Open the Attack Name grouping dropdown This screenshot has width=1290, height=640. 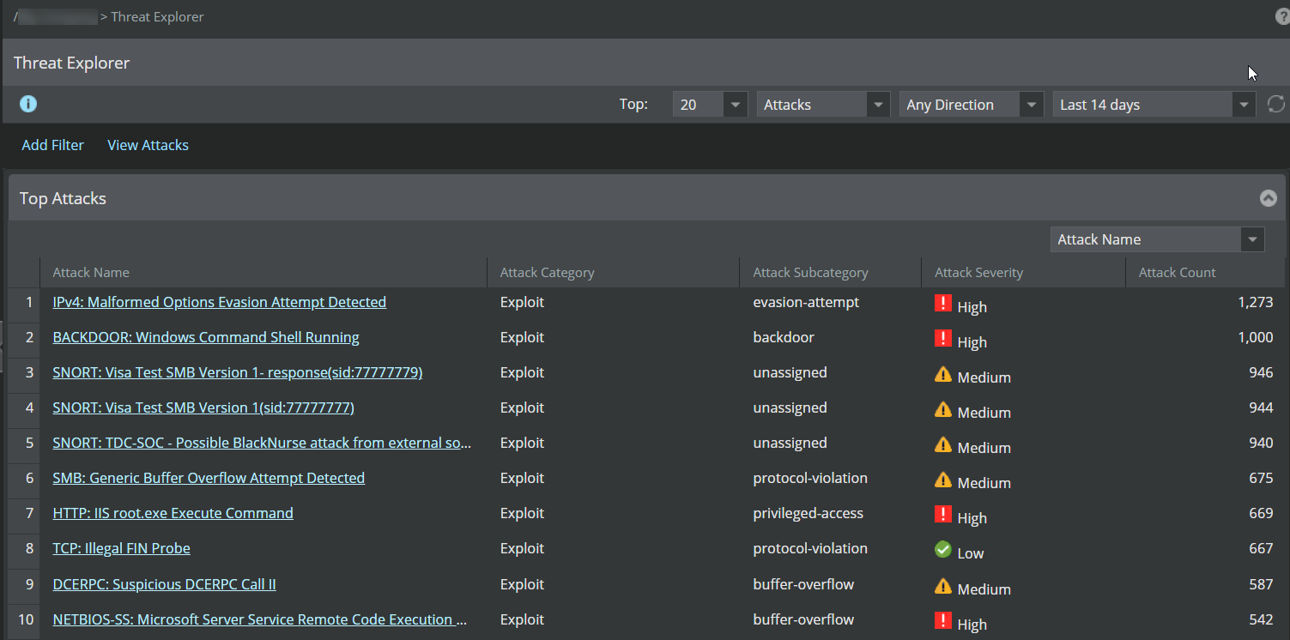[x=1157, y=239]
